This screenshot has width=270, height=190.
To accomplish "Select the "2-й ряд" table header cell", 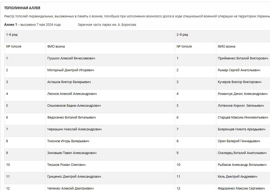I will 182,35.
